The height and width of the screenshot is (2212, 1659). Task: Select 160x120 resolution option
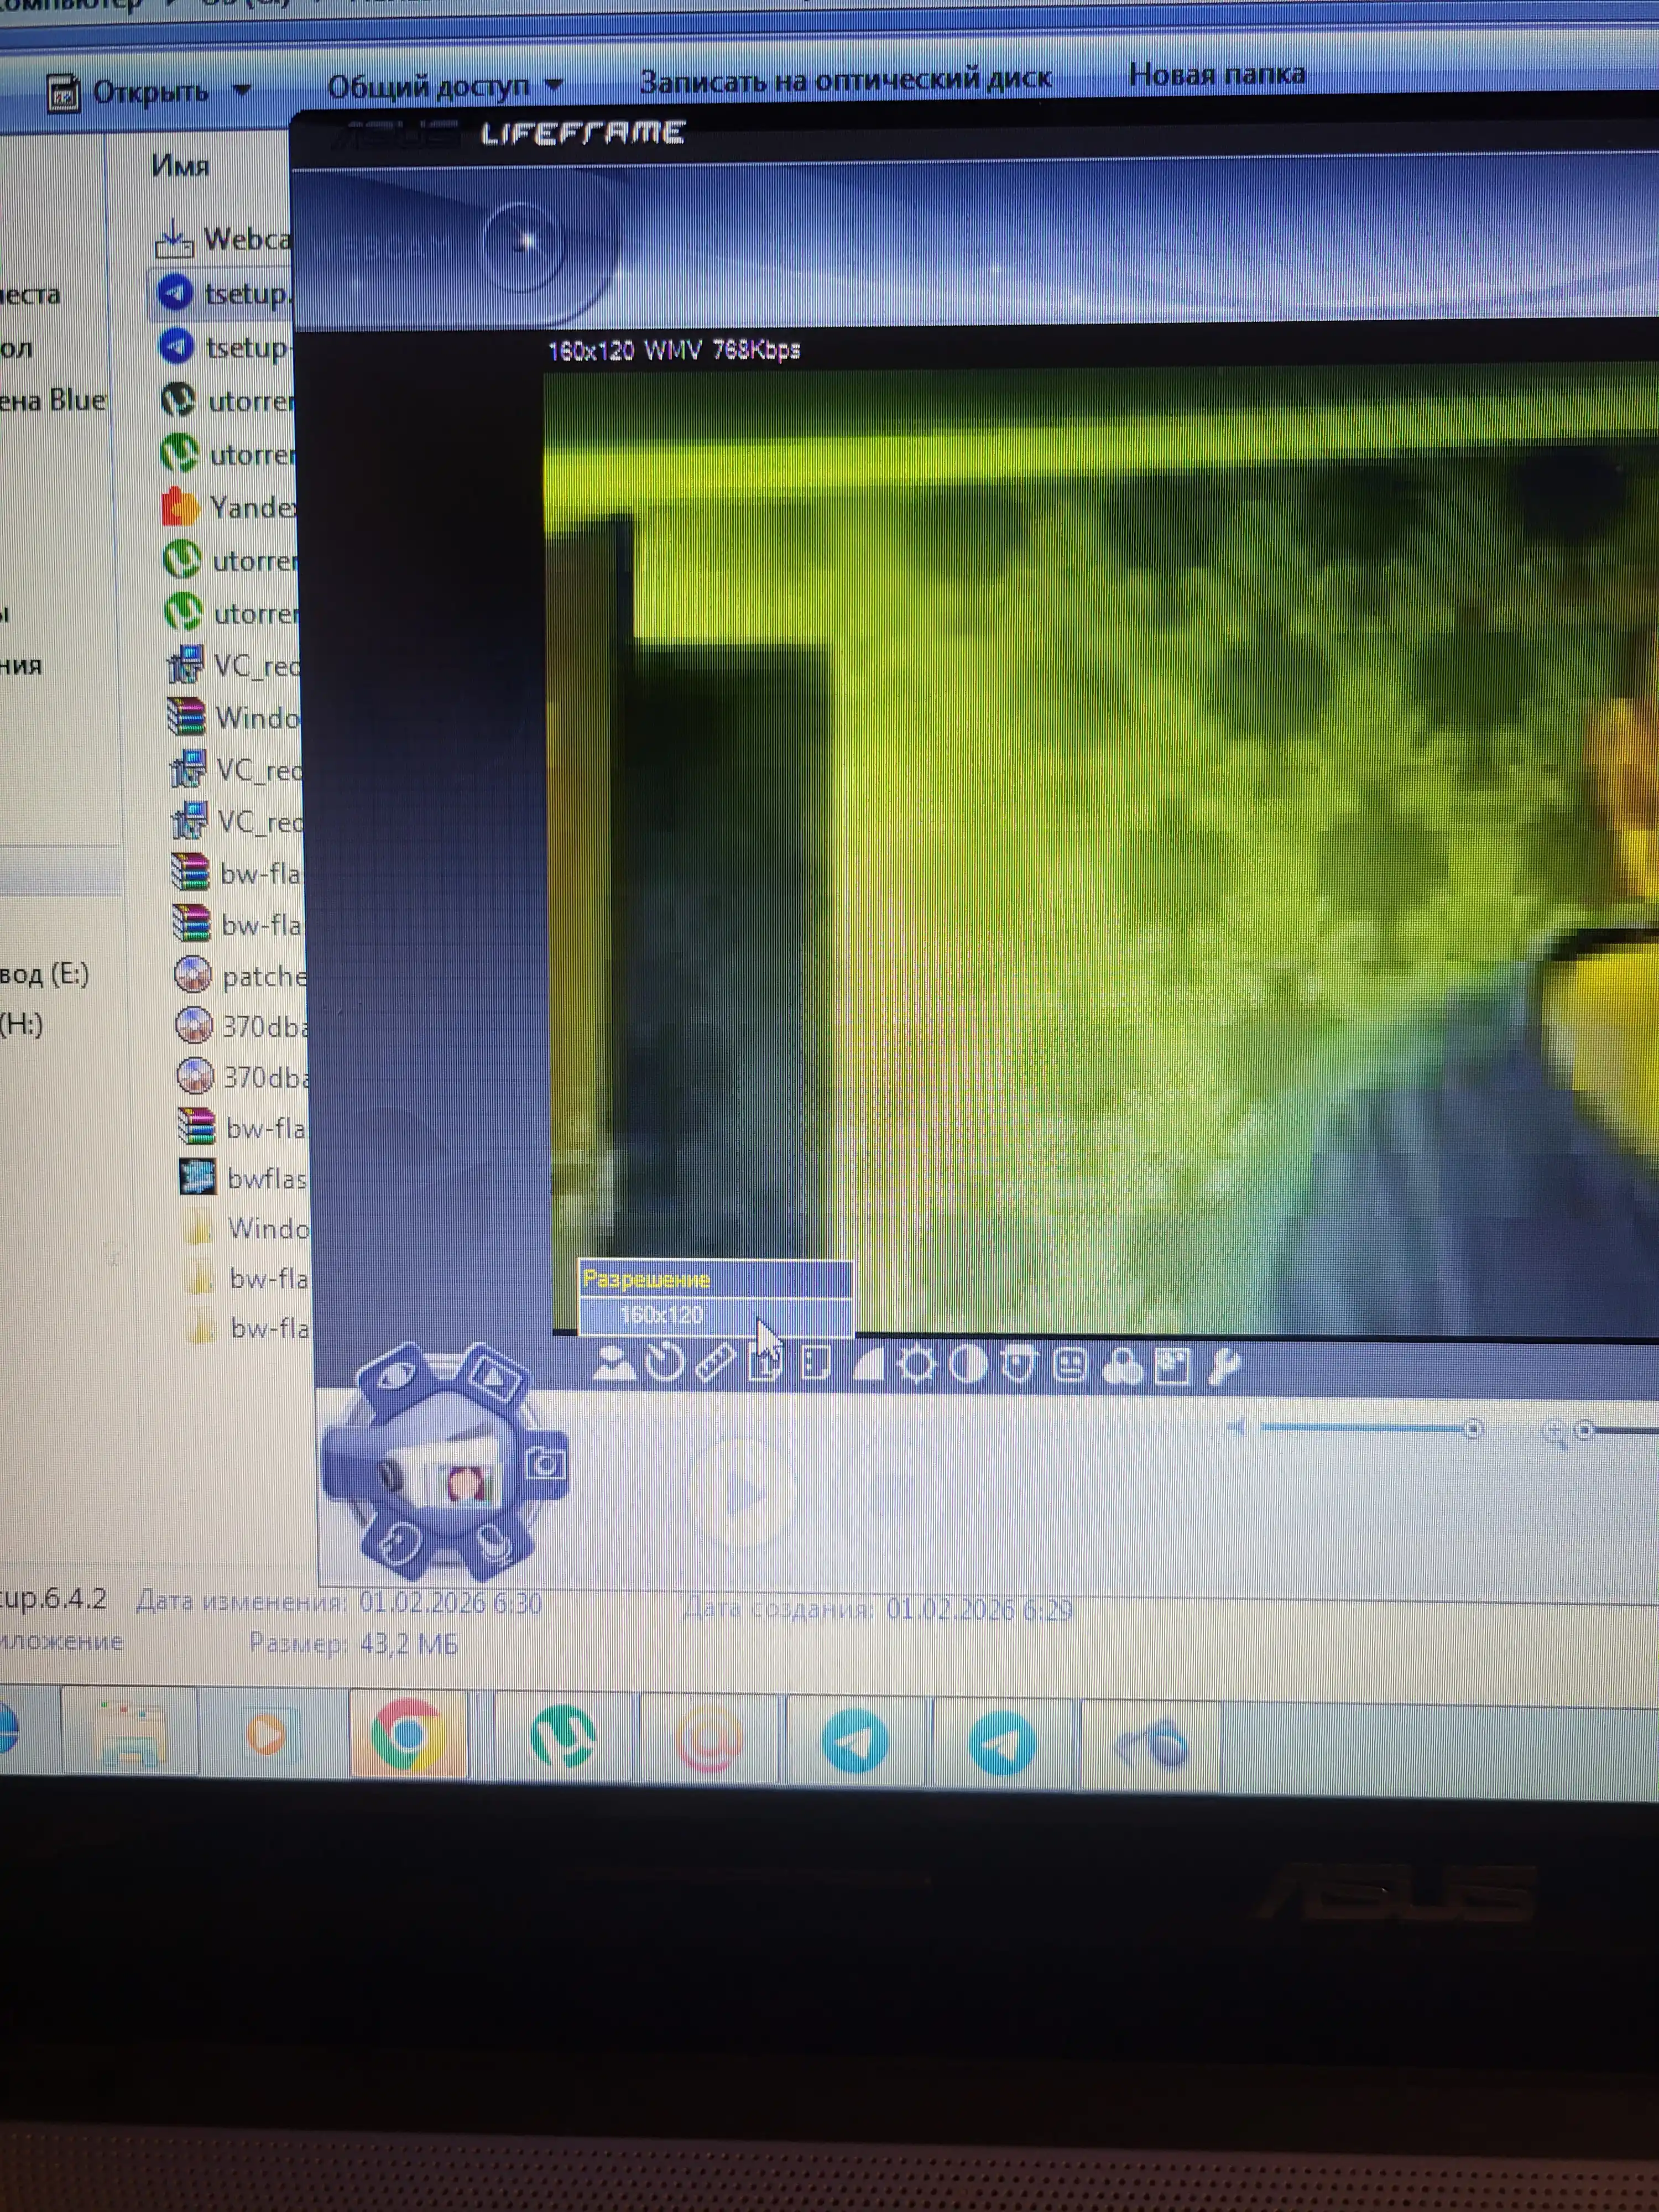715,1315
